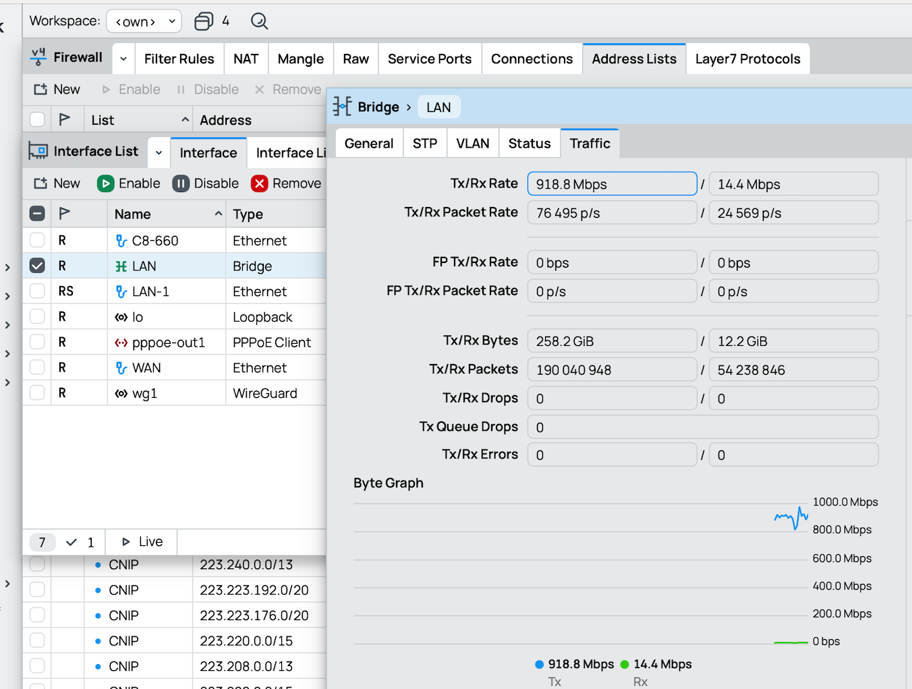Image resolution: width=912 pixels, height=689 pixels.
Task: Check the LAN-1 row checkbox
Action: point(37,291)
